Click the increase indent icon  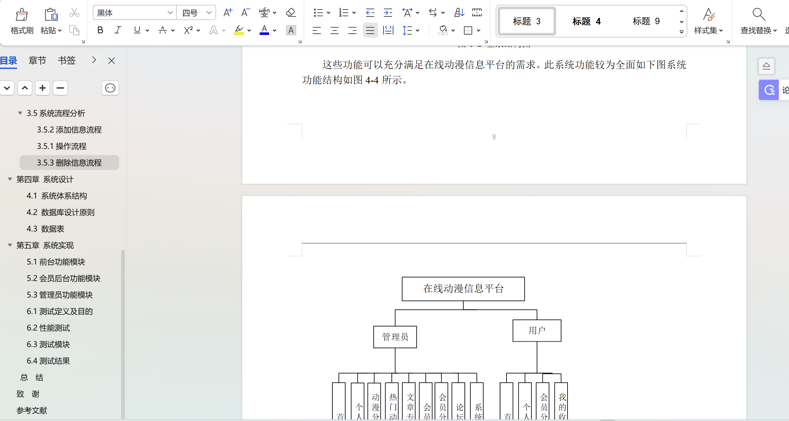pos(388,13)
